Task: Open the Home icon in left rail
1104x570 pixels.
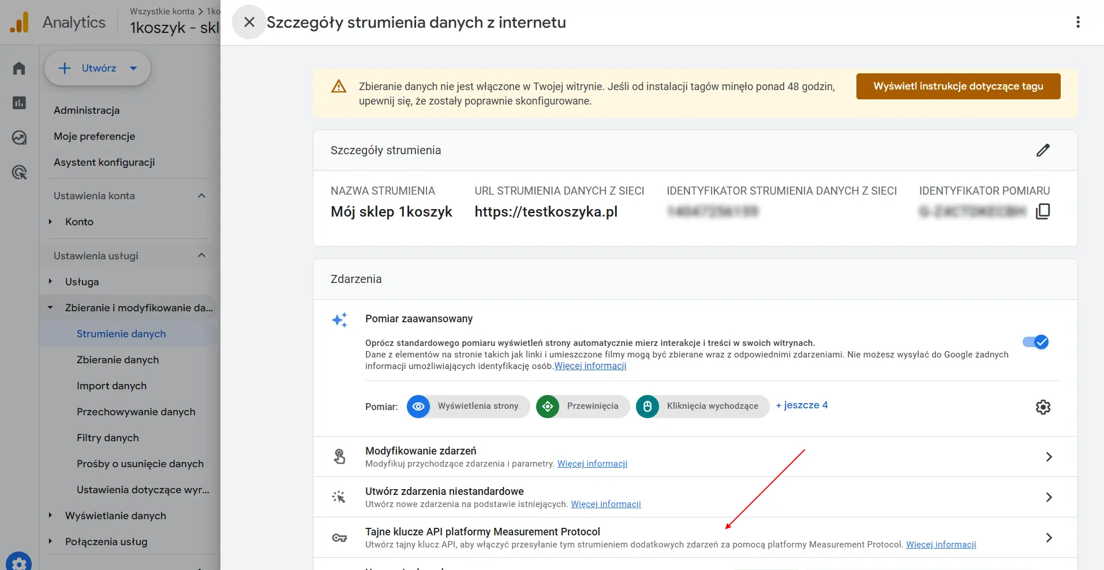Action: (x=19, y=68)
